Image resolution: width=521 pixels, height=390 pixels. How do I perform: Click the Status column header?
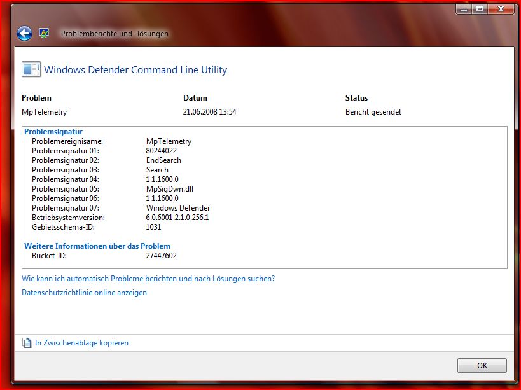(x=356, y=98)
